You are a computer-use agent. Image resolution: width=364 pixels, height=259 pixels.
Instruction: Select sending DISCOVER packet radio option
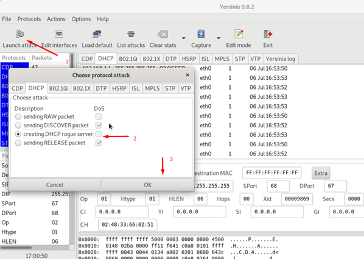click(18, 126)
